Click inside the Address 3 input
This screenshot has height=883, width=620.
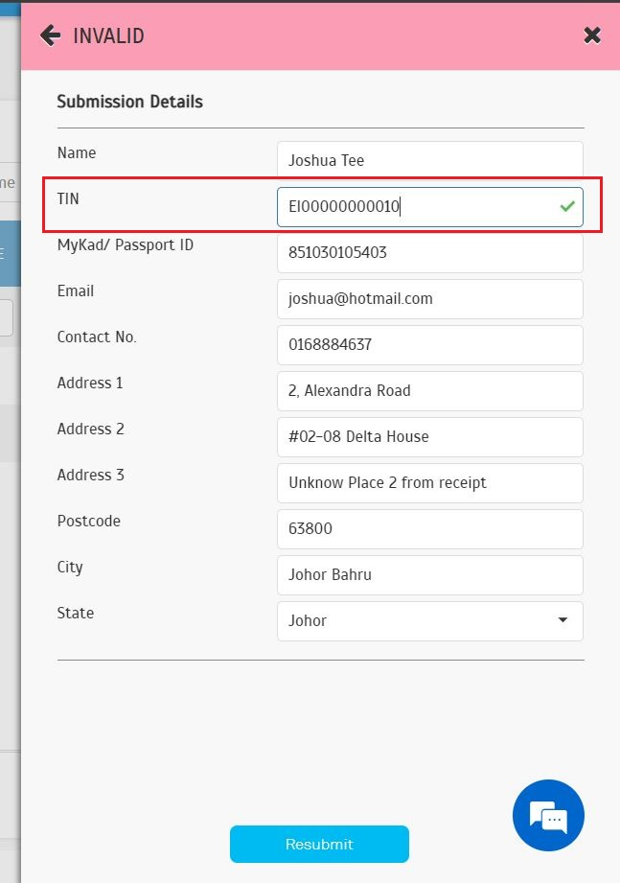point(429,482)
